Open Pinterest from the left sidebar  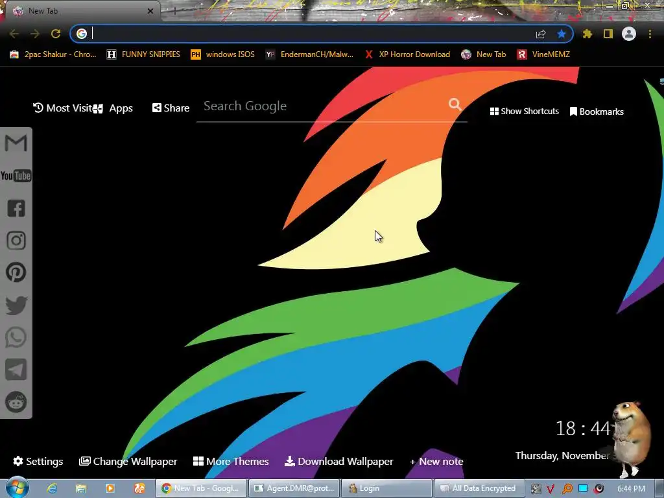tap(16, 272)
